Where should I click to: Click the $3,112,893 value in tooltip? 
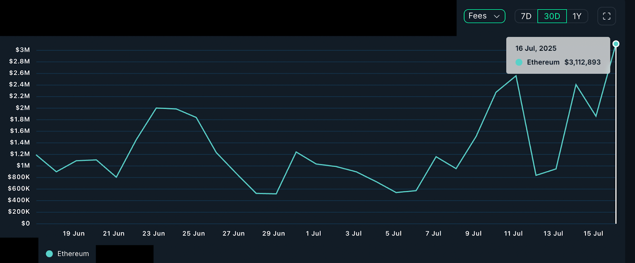[582, 62]
